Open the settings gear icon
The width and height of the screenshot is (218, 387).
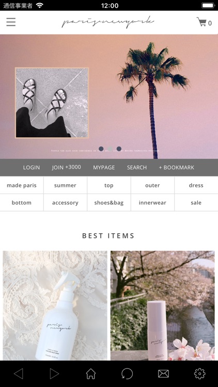200,374
